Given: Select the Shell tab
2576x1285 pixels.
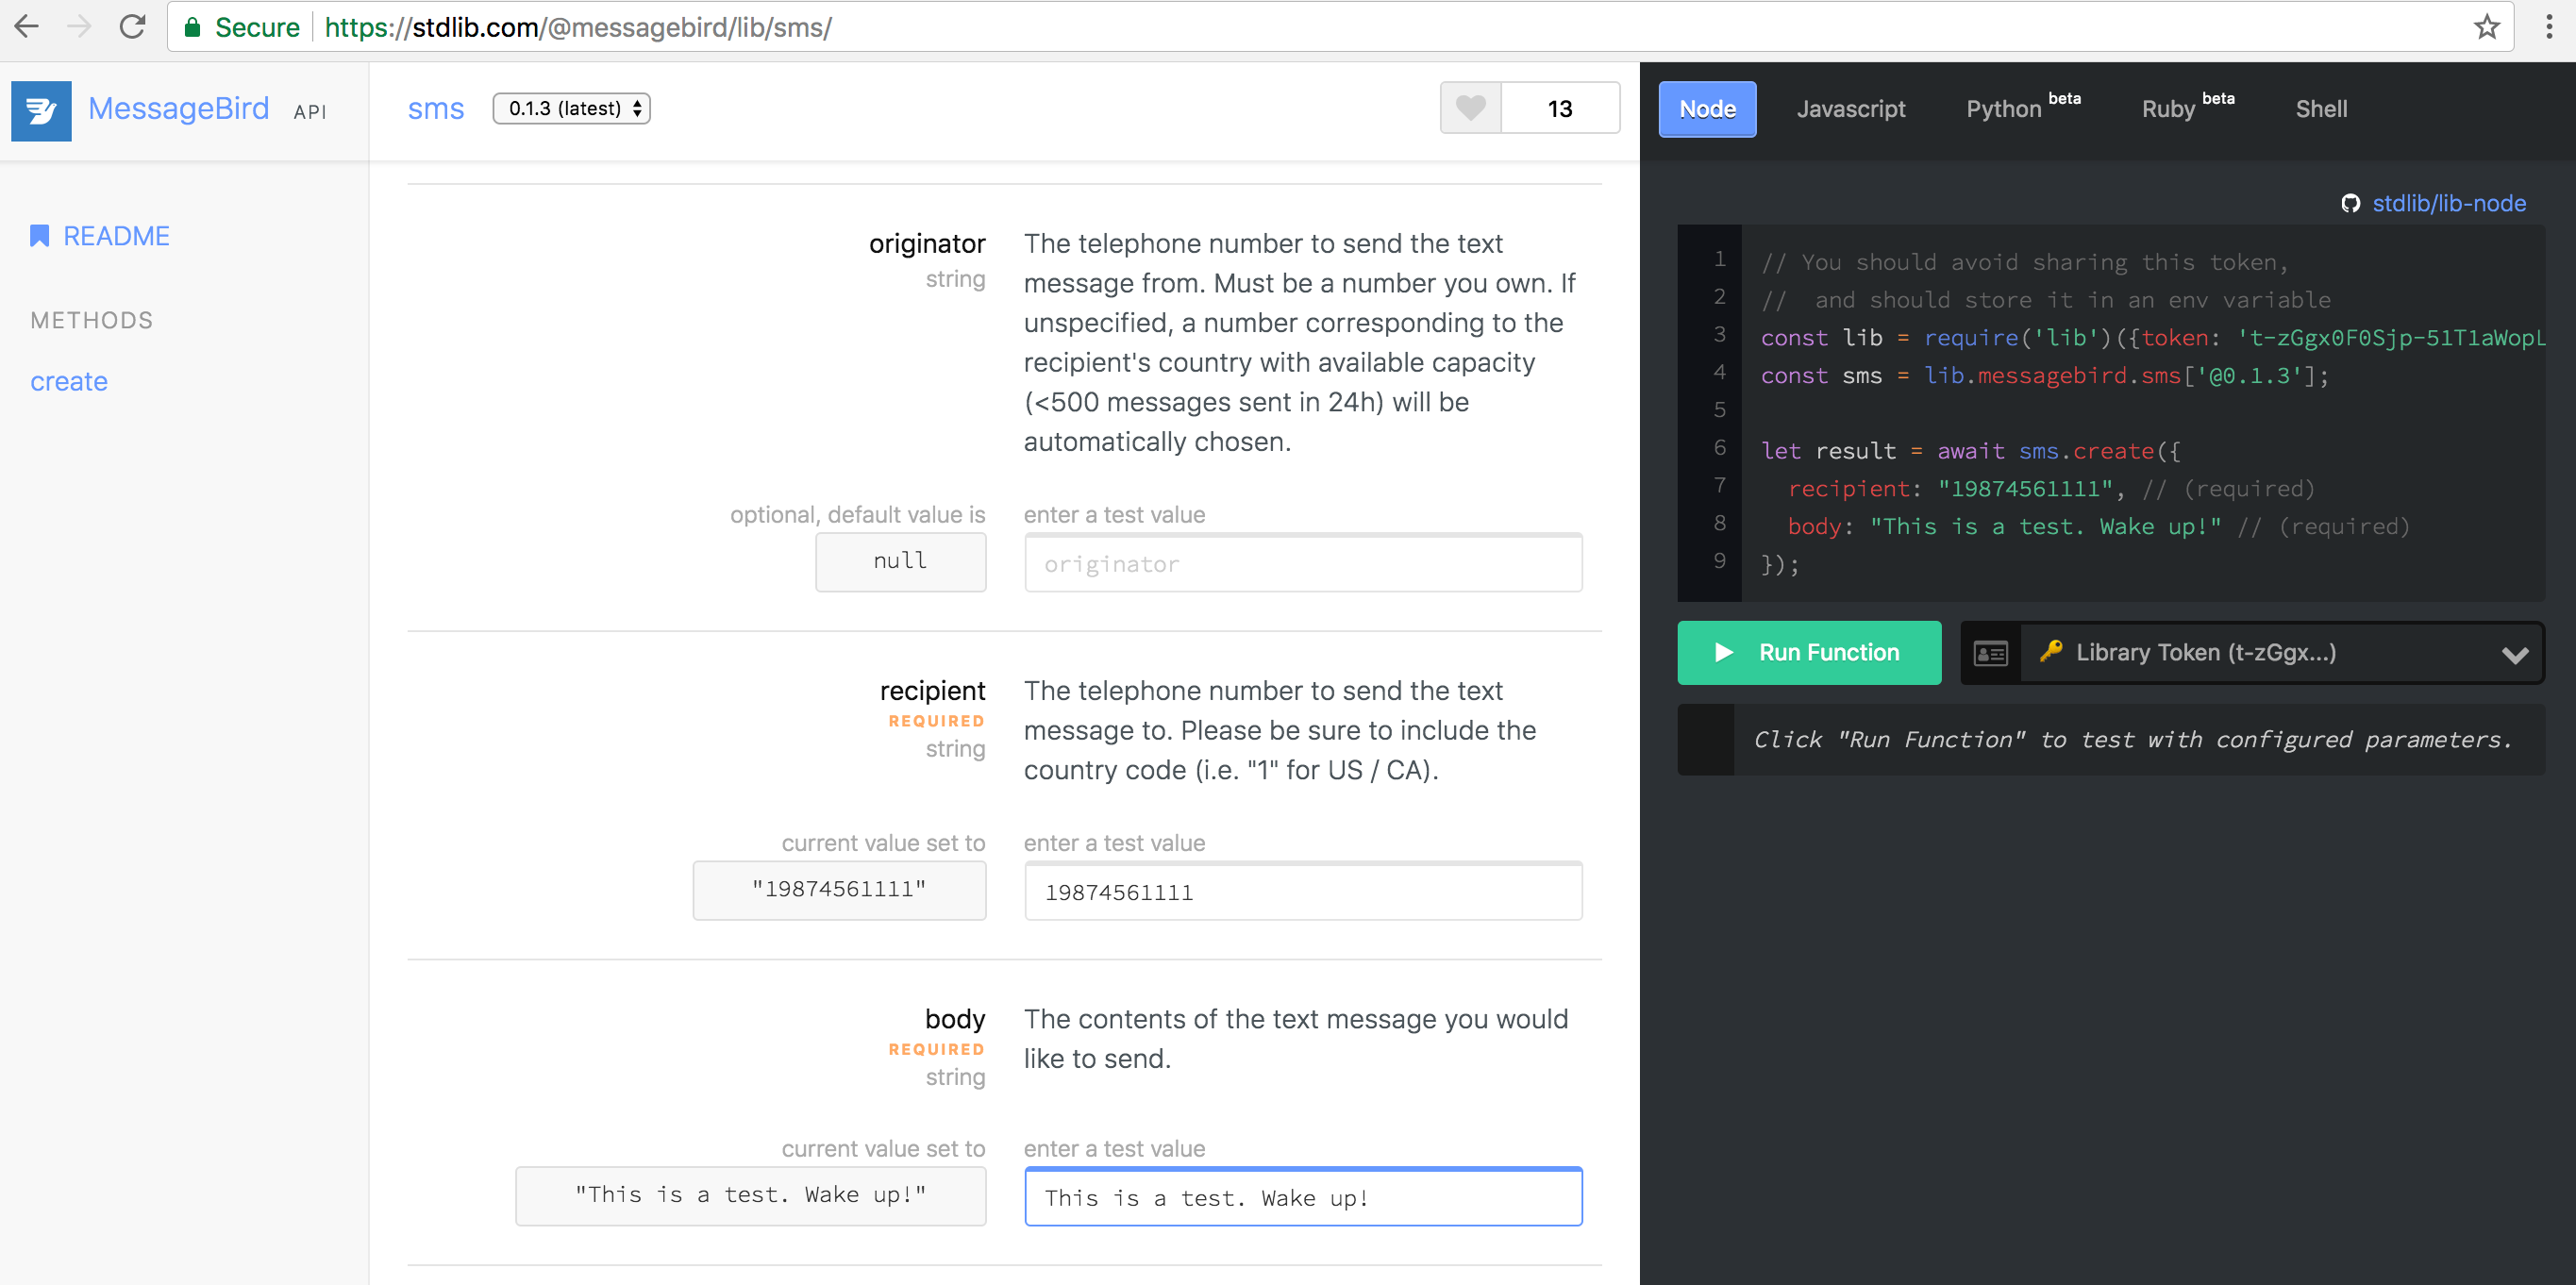Looking at the screenshot, I should (x=2320, y=109).
